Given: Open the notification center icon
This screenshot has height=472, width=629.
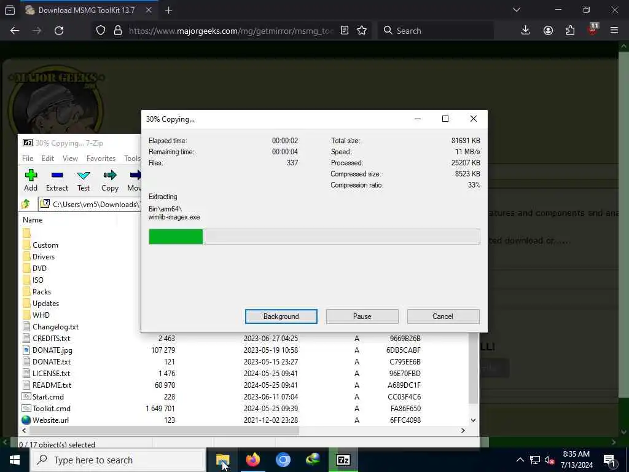Looking at the screenshot, I should click(610, 460).
